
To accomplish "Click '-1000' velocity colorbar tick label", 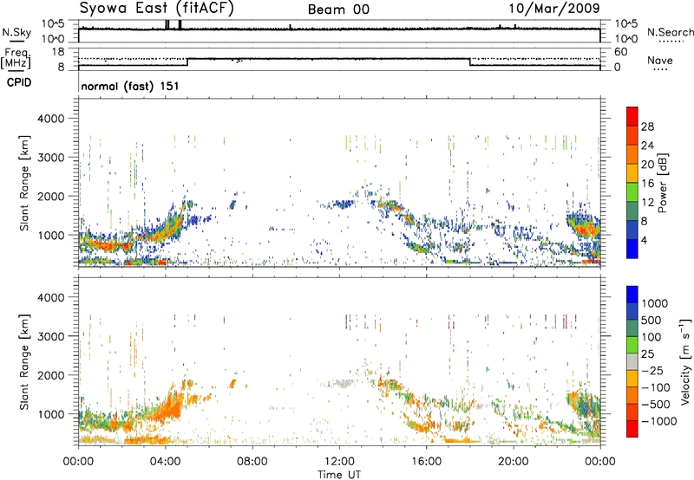I will 659,421.
